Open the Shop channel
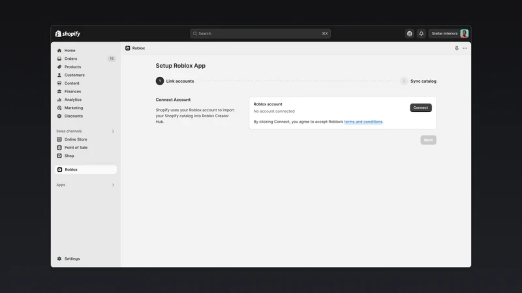This screenshot has height=293, width=522. pos(69,156)
